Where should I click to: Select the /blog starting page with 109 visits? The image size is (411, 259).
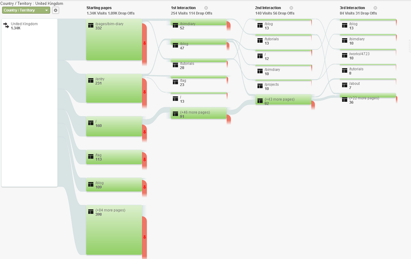click(114, 185)
